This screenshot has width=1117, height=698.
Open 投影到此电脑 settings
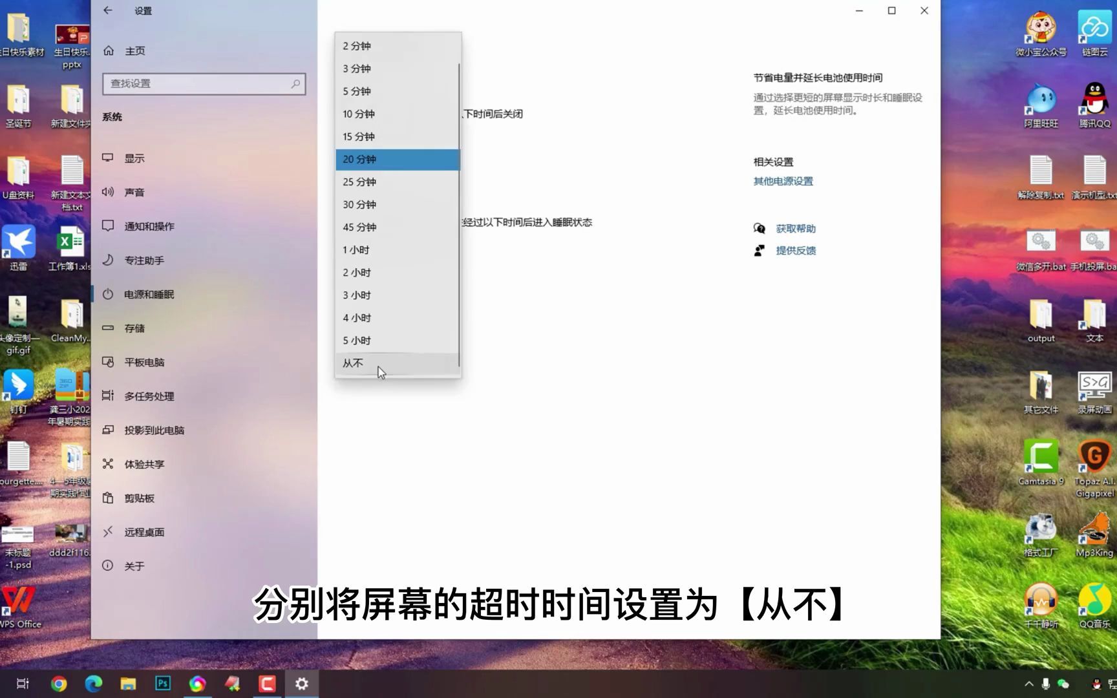204,430
